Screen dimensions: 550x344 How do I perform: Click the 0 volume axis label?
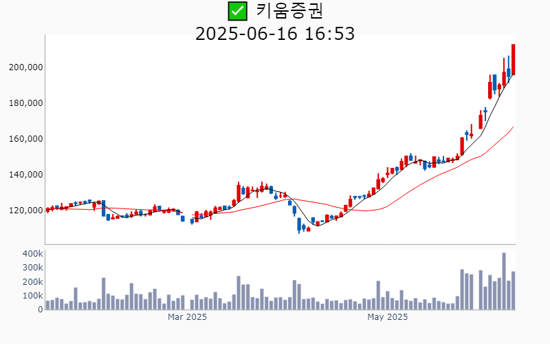(x=41, y=310)
